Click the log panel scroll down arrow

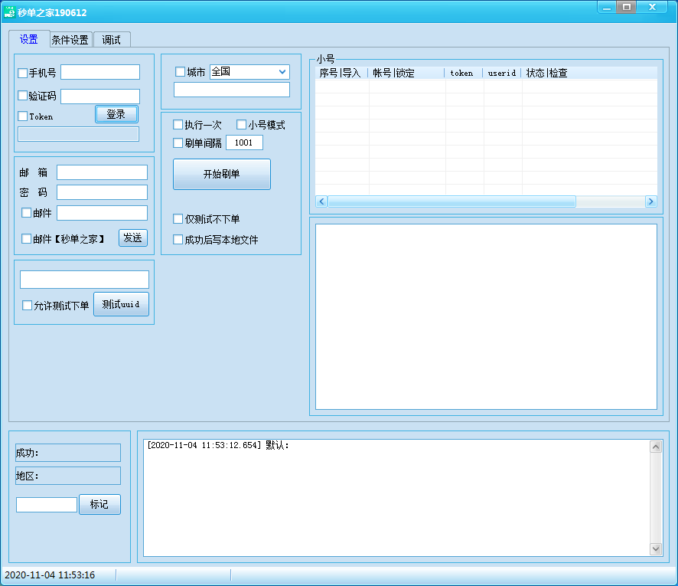click(x=655, y=548)
